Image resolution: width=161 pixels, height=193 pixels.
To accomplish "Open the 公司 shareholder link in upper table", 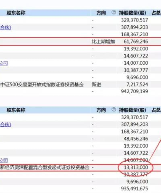I will (4, 63).
